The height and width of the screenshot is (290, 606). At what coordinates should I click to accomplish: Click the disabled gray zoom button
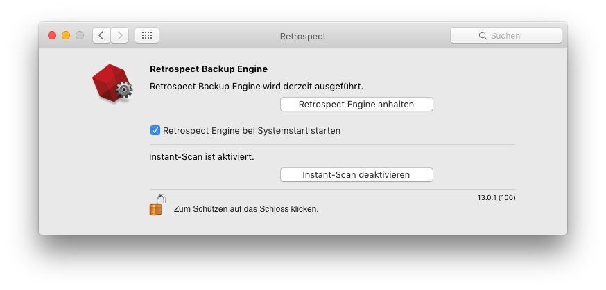(x=80, y=35)
